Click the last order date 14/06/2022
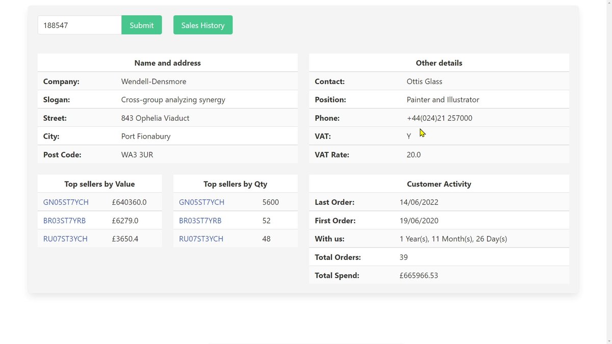This screenshot has width=612, height=344. point(419,202)
